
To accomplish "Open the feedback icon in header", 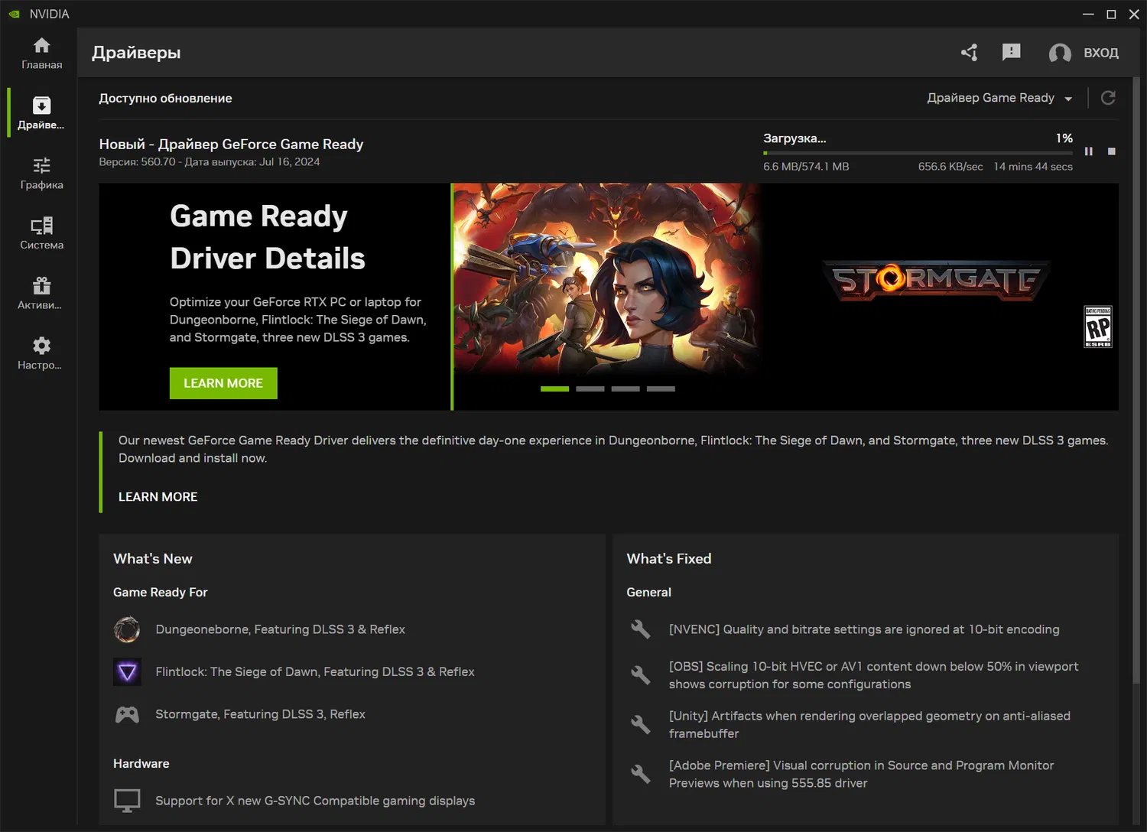I will pyautogui.click(x=1011, y=52).
